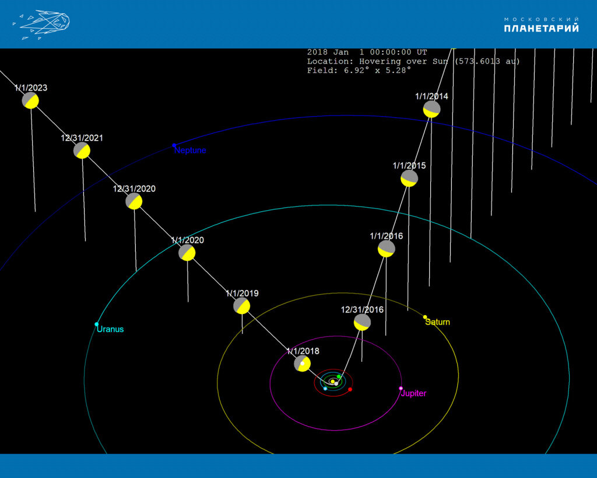Click the 1/1/2015 date label
This screenshot has height=478, width=597.
click(x=409, y=165)
